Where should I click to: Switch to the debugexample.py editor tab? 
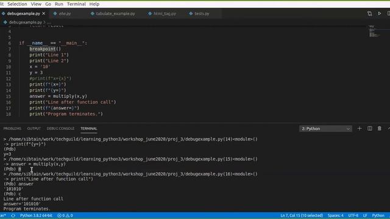[23, 13]
